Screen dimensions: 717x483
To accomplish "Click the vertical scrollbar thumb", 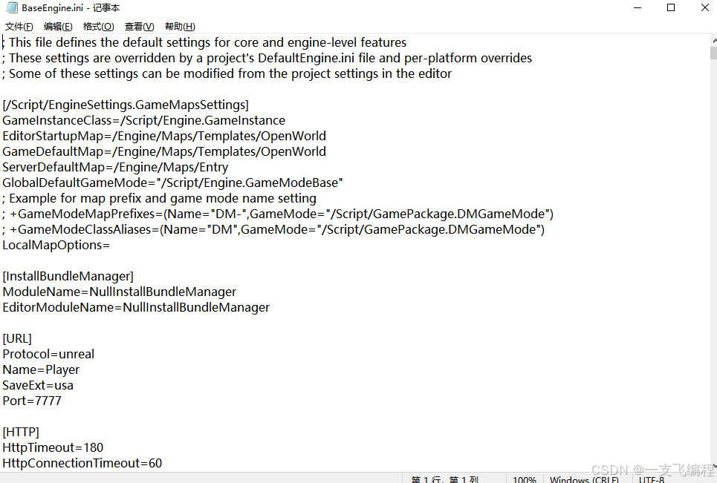I will tap(713, 53).
